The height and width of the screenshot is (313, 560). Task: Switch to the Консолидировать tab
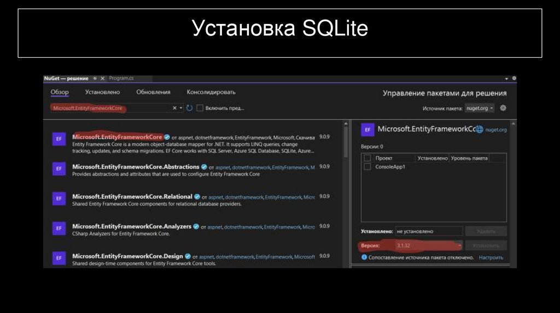pos(211,92)
